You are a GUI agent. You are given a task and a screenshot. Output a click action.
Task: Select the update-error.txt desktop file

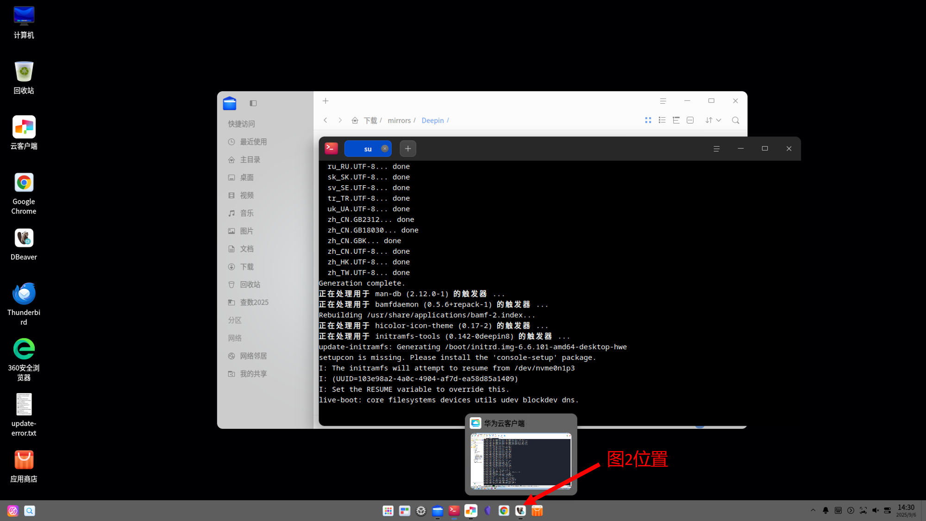[24, 415]
